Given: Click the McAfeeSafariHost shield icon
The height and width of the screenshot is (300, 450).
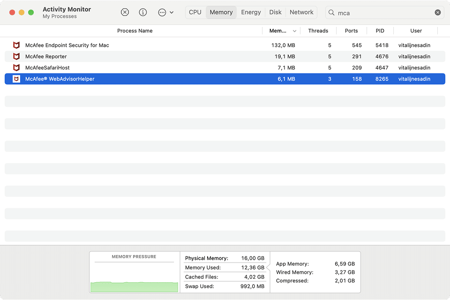Looking at the screenshot, I should click(16, 67).
